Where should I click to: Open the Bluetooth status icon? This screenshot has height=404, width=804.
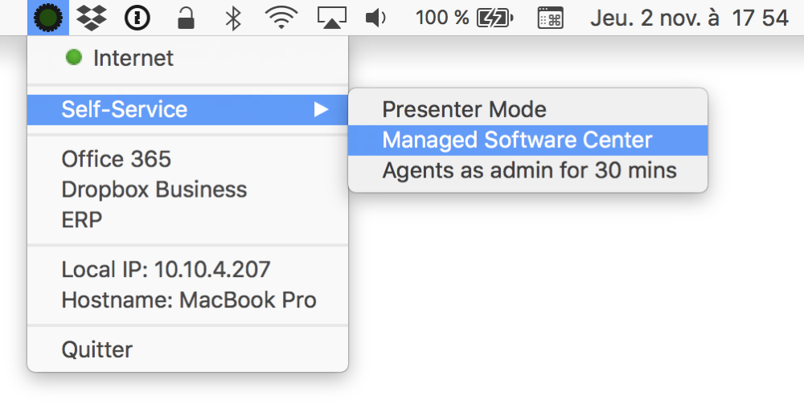point(233,17)
